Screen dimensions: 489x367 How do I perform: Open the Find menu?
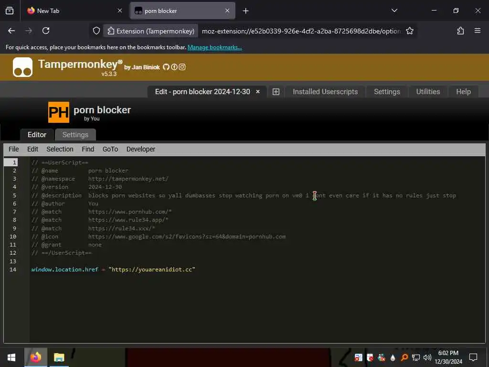88,149
